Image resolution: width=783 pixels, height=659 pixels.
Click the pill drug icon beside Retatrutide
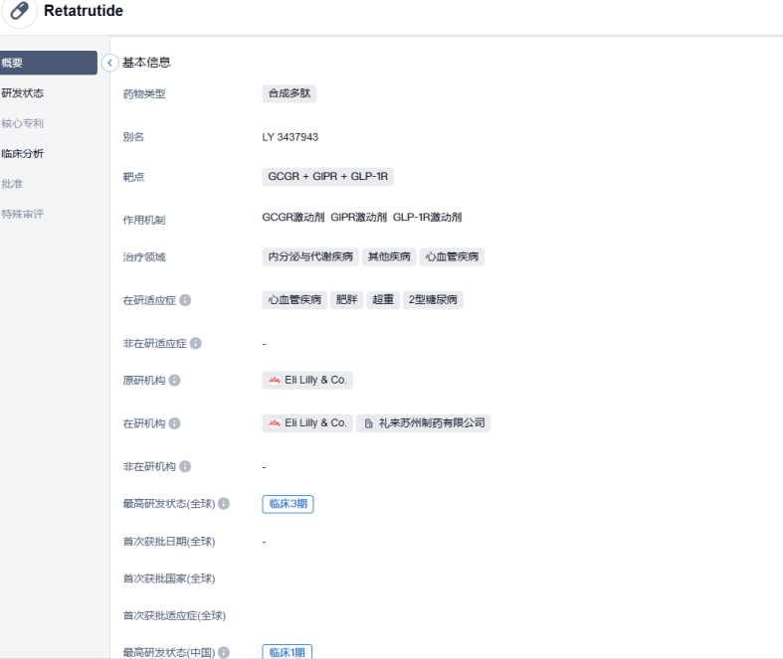[x=19, y=12]
